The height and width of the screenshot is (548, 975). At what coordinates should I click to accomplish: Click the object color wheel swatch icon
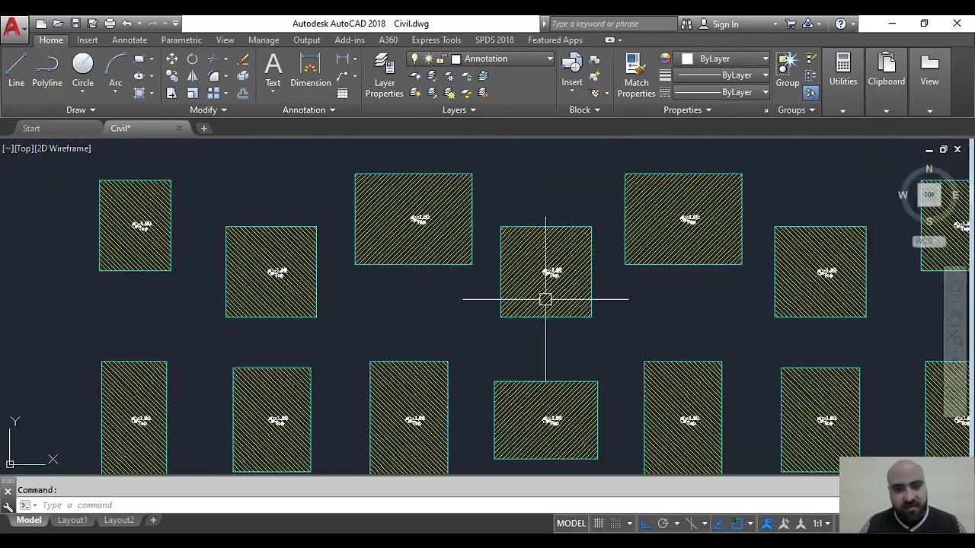click(665, 59)
